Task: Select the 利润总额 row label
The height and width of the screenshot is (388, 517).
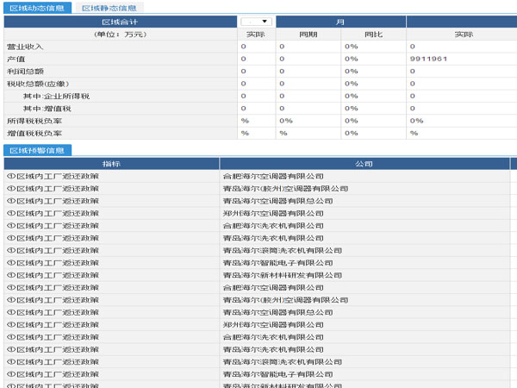Action: (25, 72)
